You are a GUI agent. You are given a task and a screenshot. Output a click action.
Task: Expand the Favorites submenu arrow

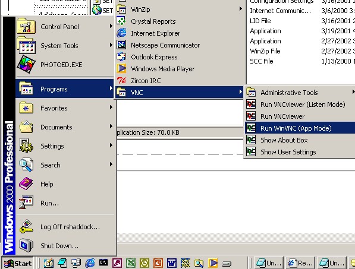tap(111, 107)
